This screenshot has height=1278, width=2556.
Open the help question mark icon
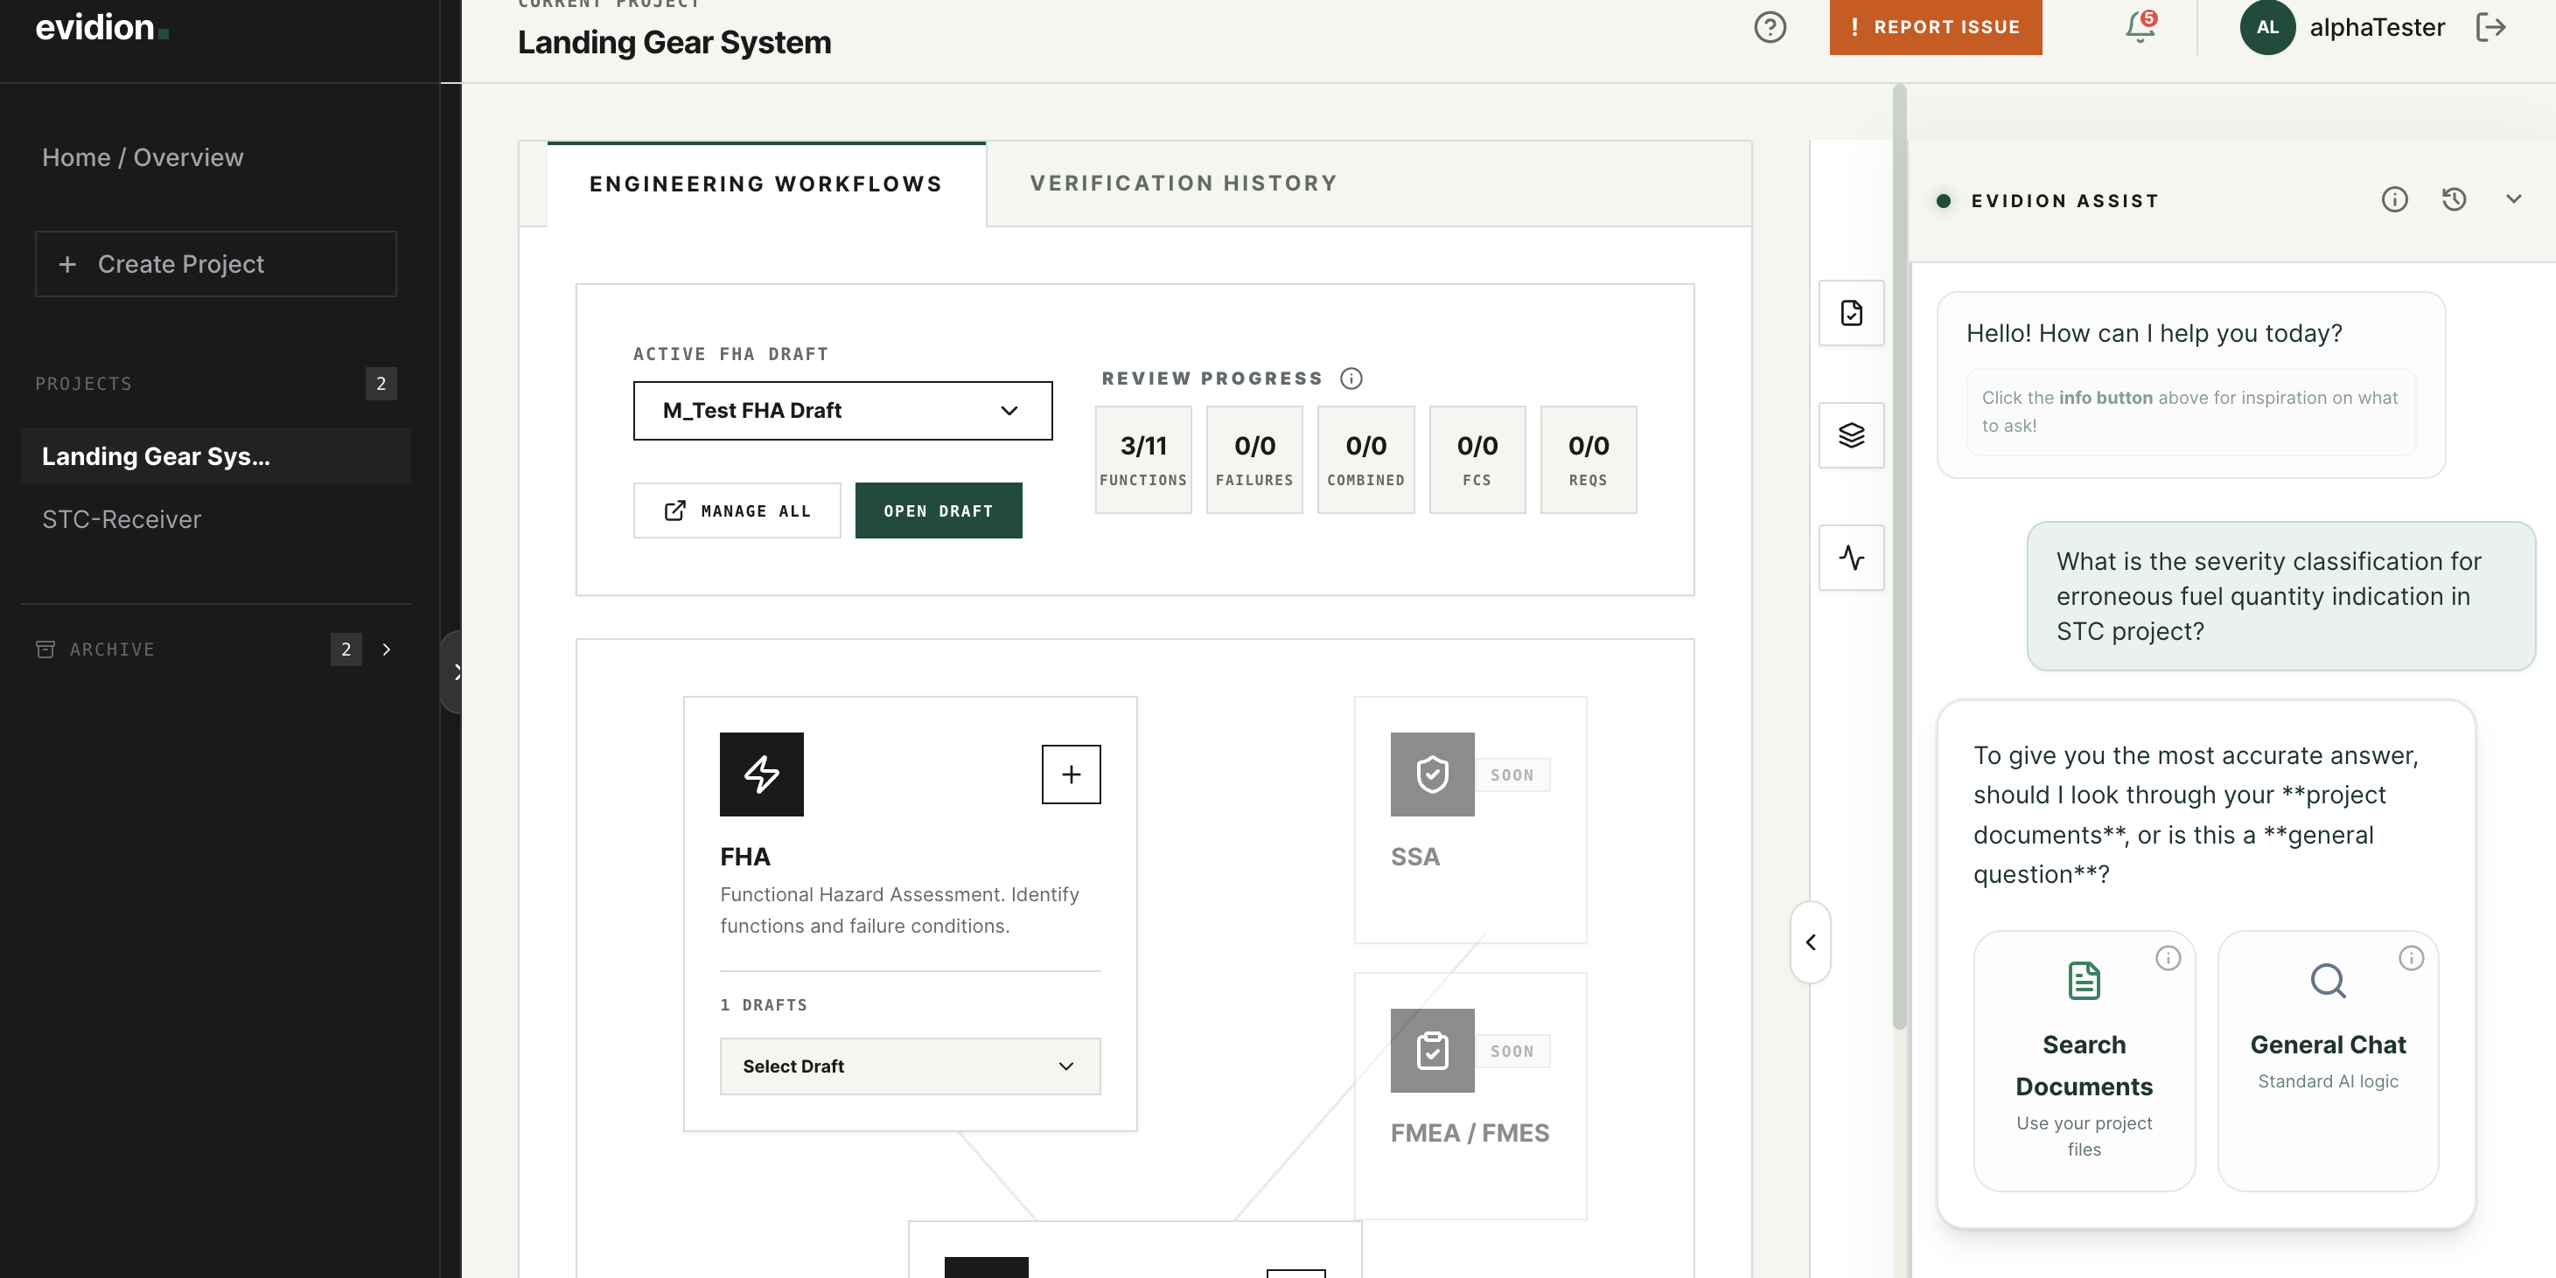1770,28
